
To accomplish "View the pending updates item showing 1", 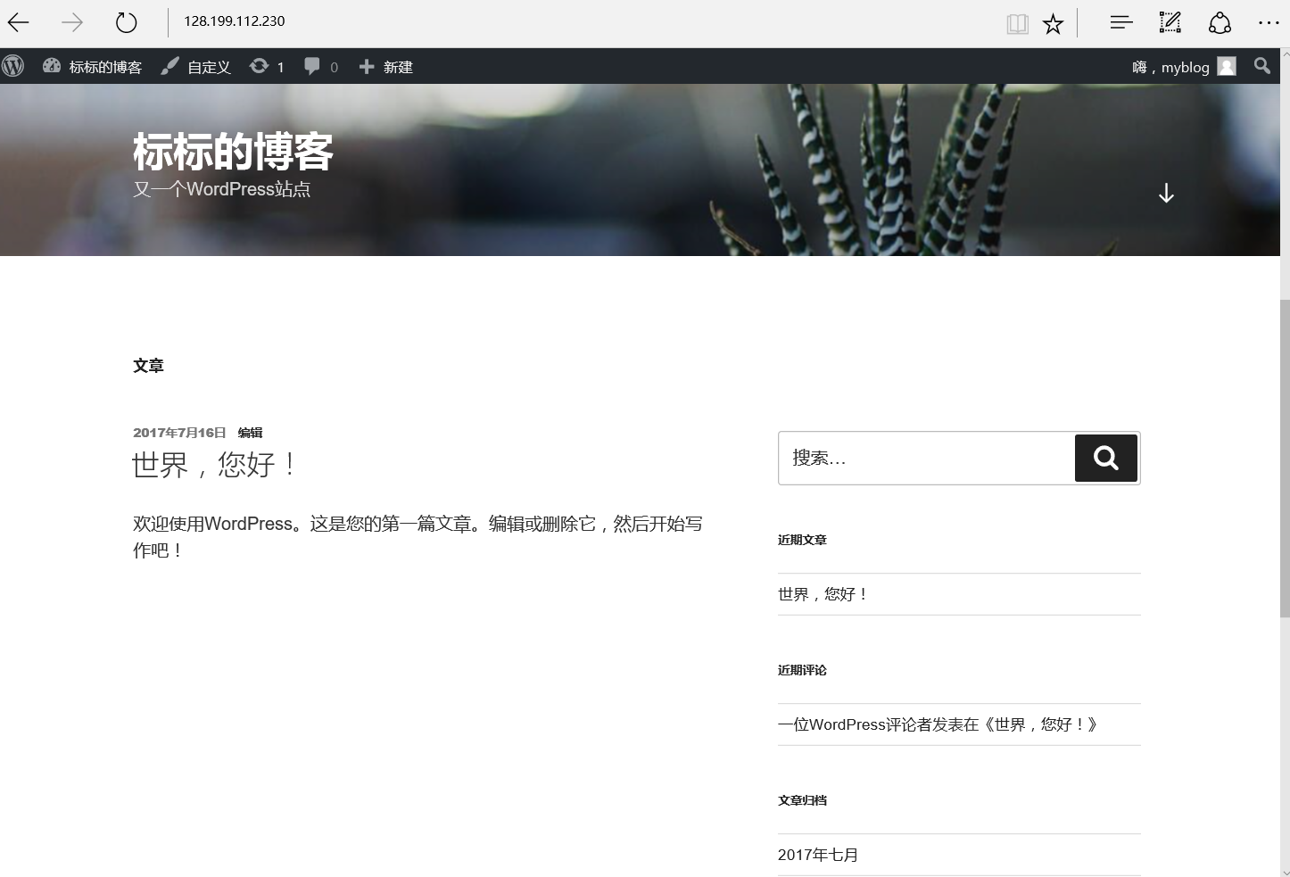I will click(267, 67).
